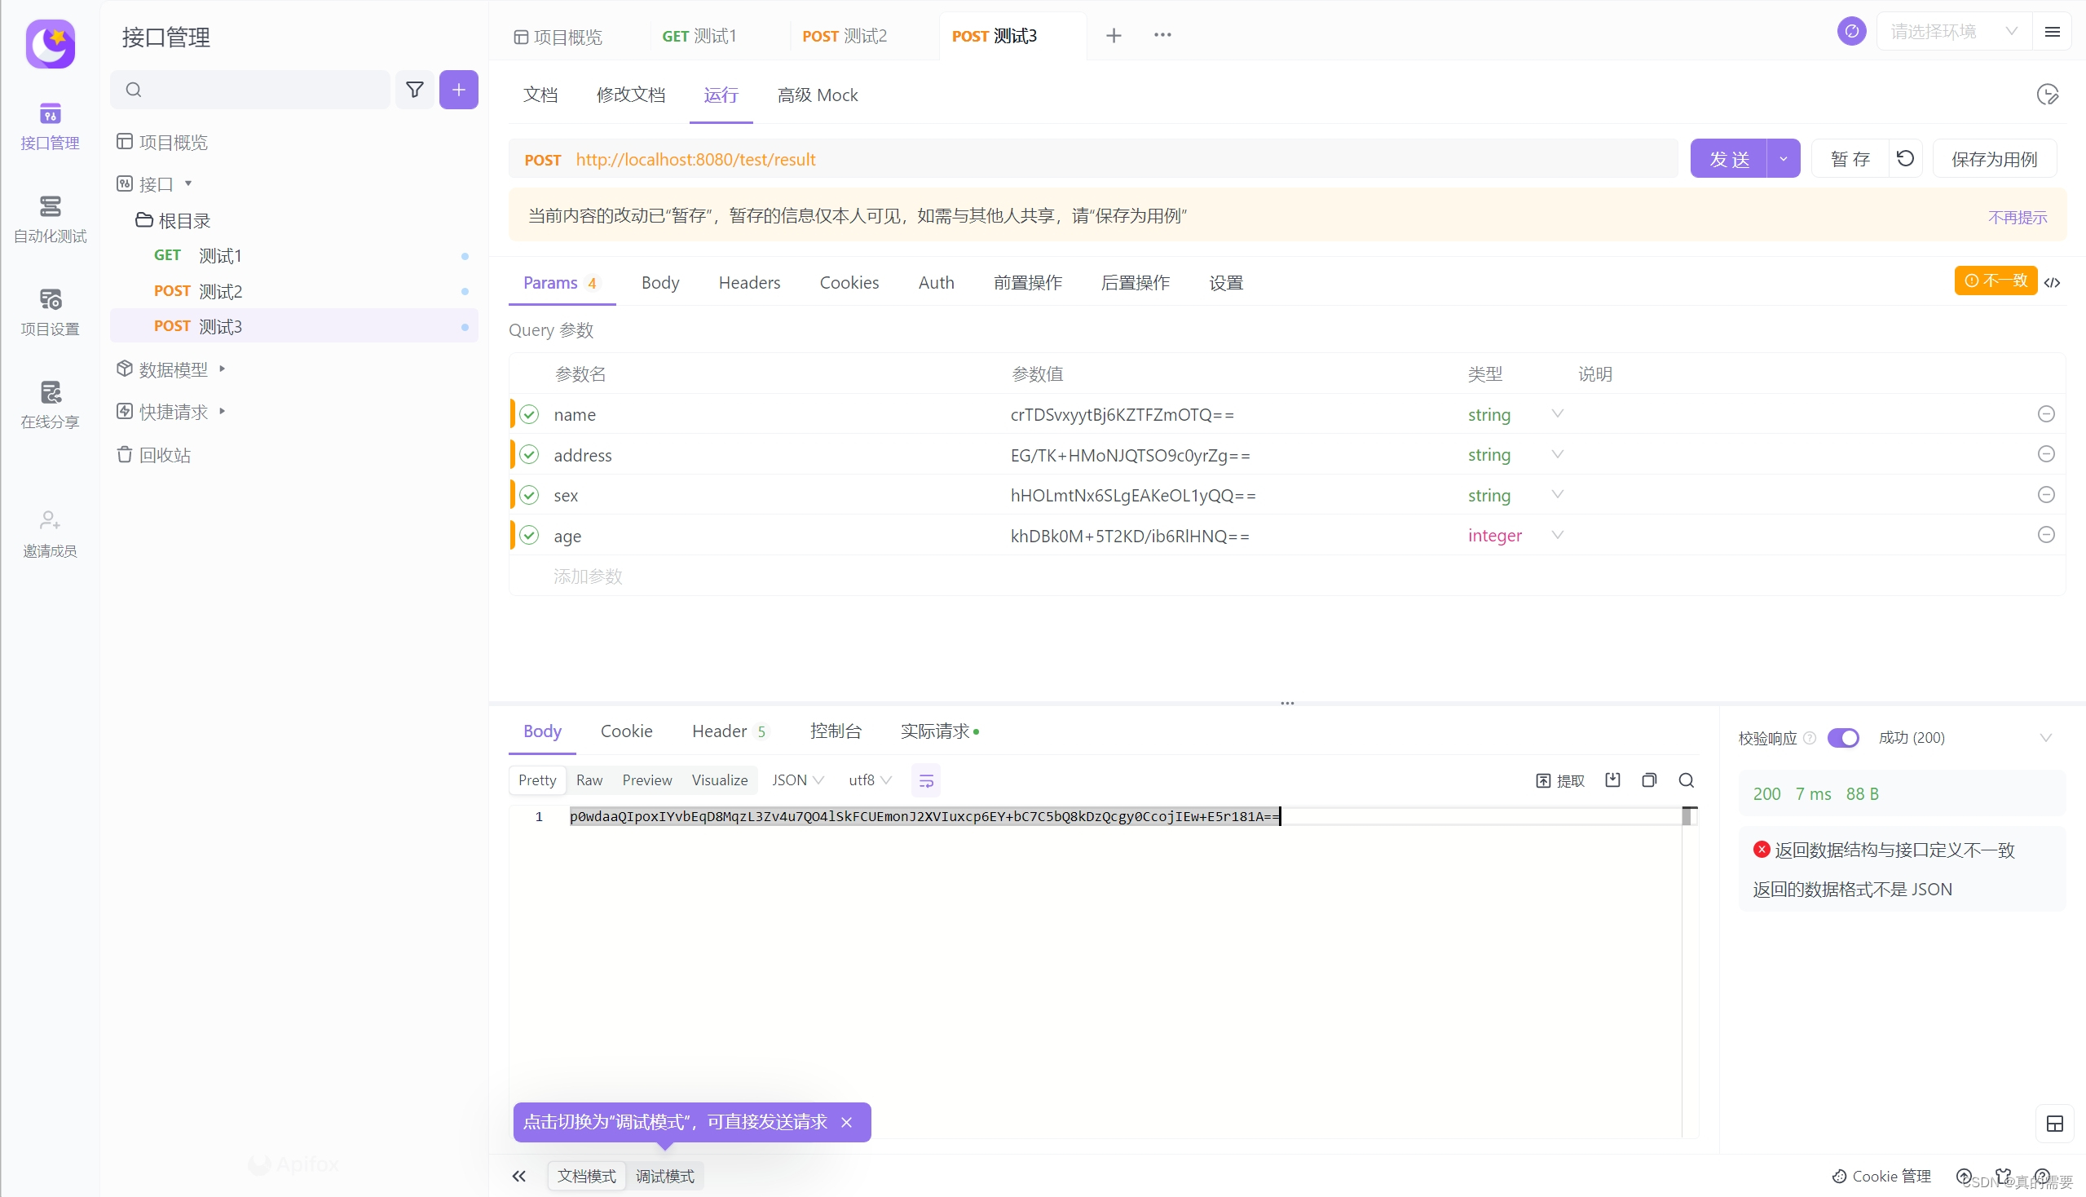Uncheck the age query parameter
2086x1197 pixels.
(x=528, y=534)
